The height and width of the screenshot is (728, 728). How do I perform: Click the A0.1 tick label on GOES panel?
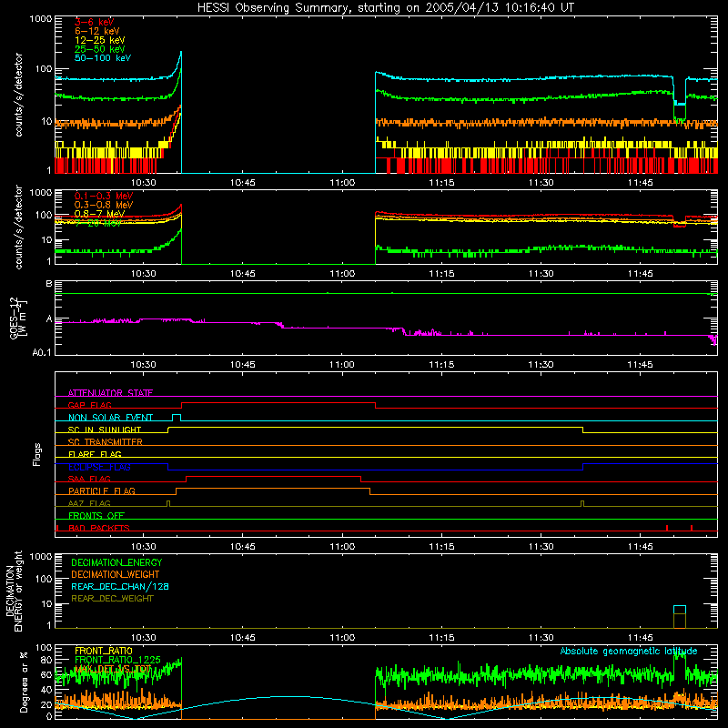click(x=42, y=352)
